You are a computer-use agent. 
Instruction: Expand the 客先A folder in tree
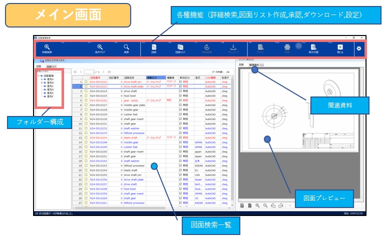tap(42, 79)
